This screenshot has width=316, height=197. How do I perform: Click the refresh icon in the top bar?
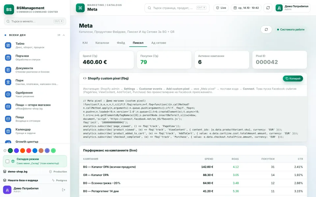(268, 8)
